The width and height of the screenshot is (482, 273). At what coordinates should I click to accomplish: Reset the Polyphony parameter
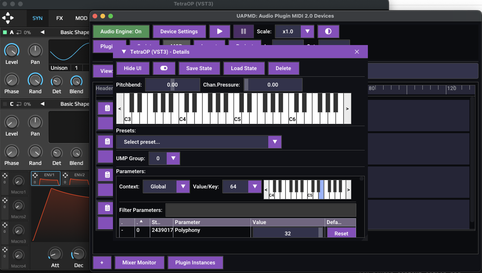coord(341,233)
